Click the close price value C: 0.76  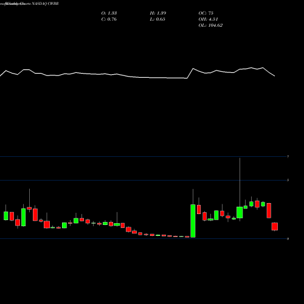point(109,19)
